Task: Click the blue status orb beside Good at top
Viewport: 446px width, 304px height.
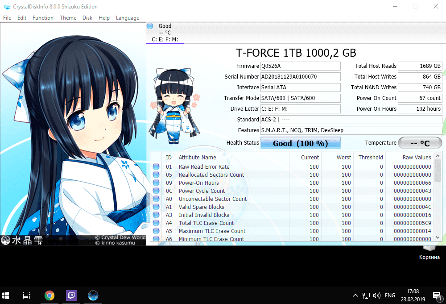Action: (150, 26)
